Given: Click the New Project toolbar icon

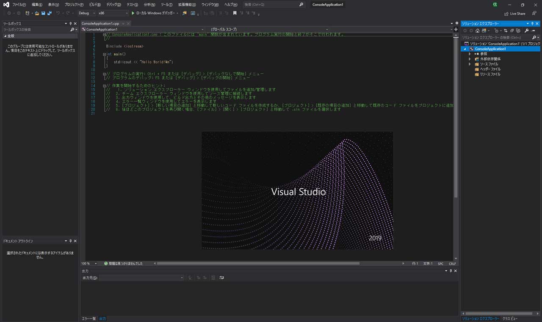Looking at the screenshot, I should pos(28,13).
